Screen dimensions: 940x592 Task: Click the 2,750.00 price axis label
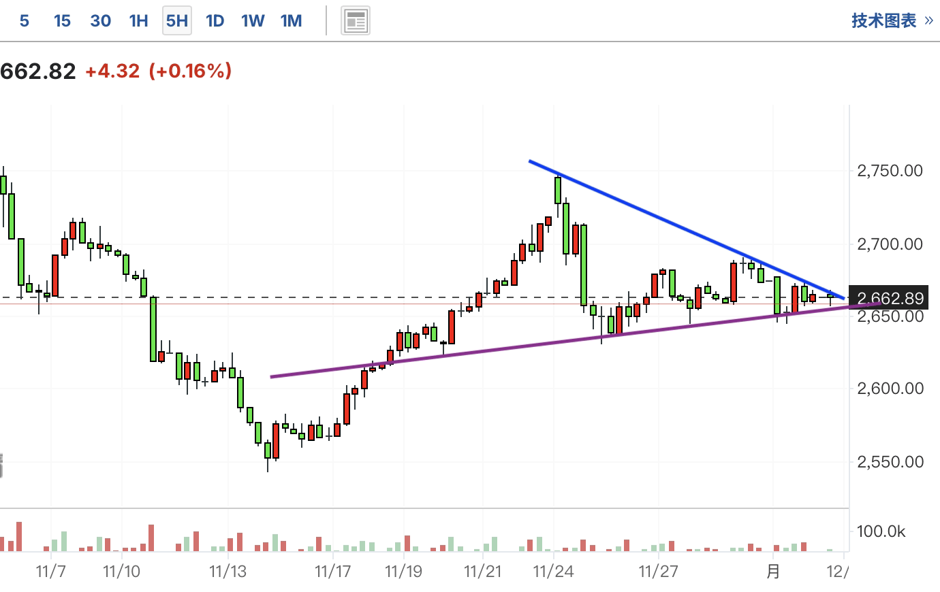coord(890,170)
